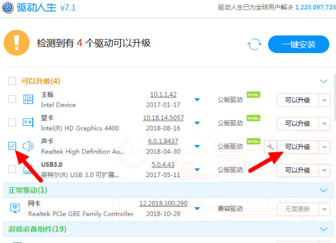The height and width of the screenshot is (243, 336).
Task: Open version dropdown for USB3.0 5.0.4.43
Action: click(197, 170)
